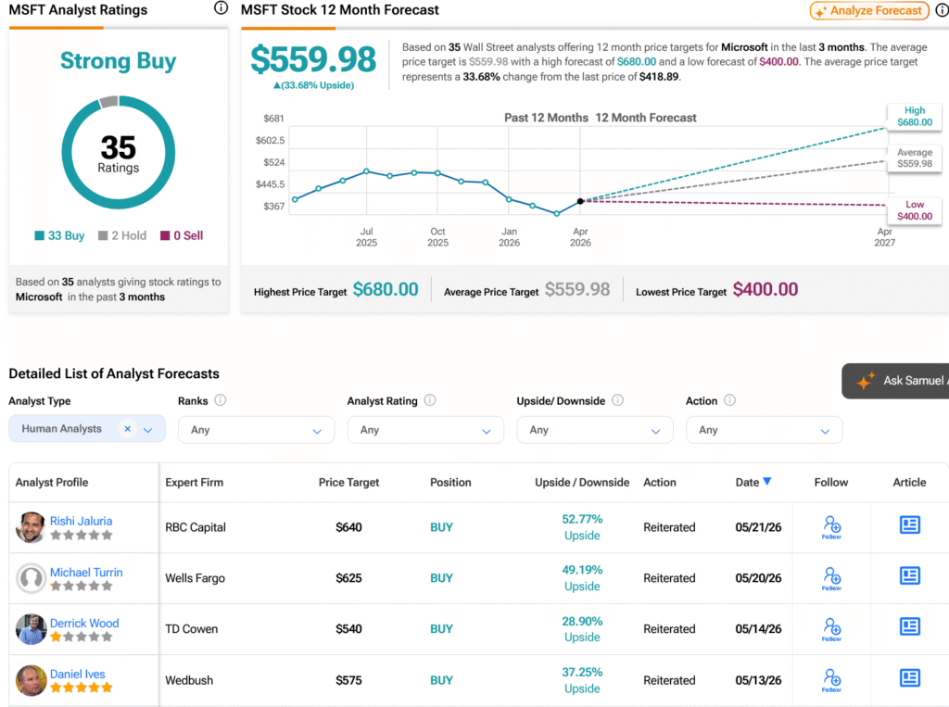This screenshot has width=949, height=707.
Task: Clear the Human Analysts filter selection
Action: pyautogui.click(x=127, y=429)
